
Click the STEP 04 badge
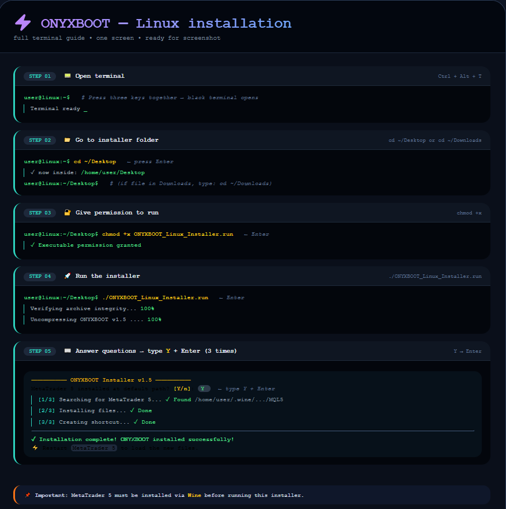click(40, 276)
